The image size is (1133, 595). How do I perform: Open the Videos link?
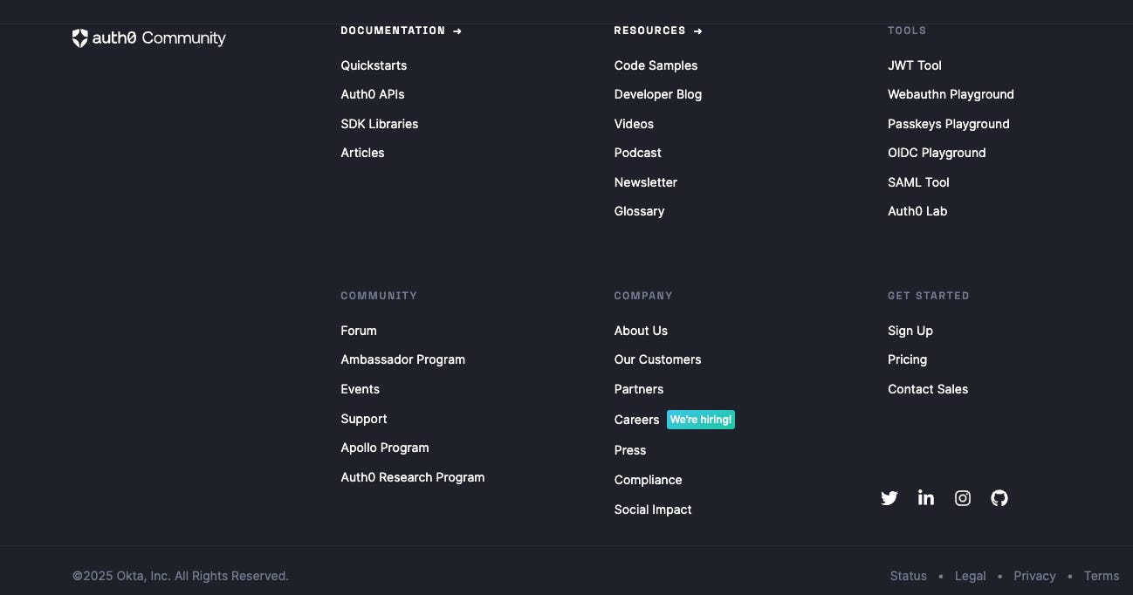tap(634, 124)
